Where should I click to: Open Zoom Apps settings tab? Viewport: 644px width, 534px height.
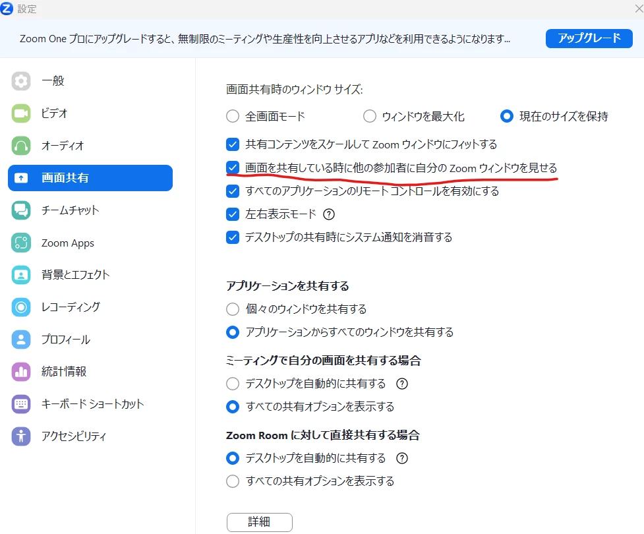point(90,243)
